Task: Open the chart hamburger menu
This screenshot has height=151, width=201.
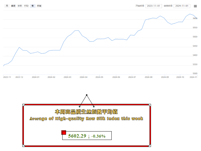Action: (x=195, y=6)
